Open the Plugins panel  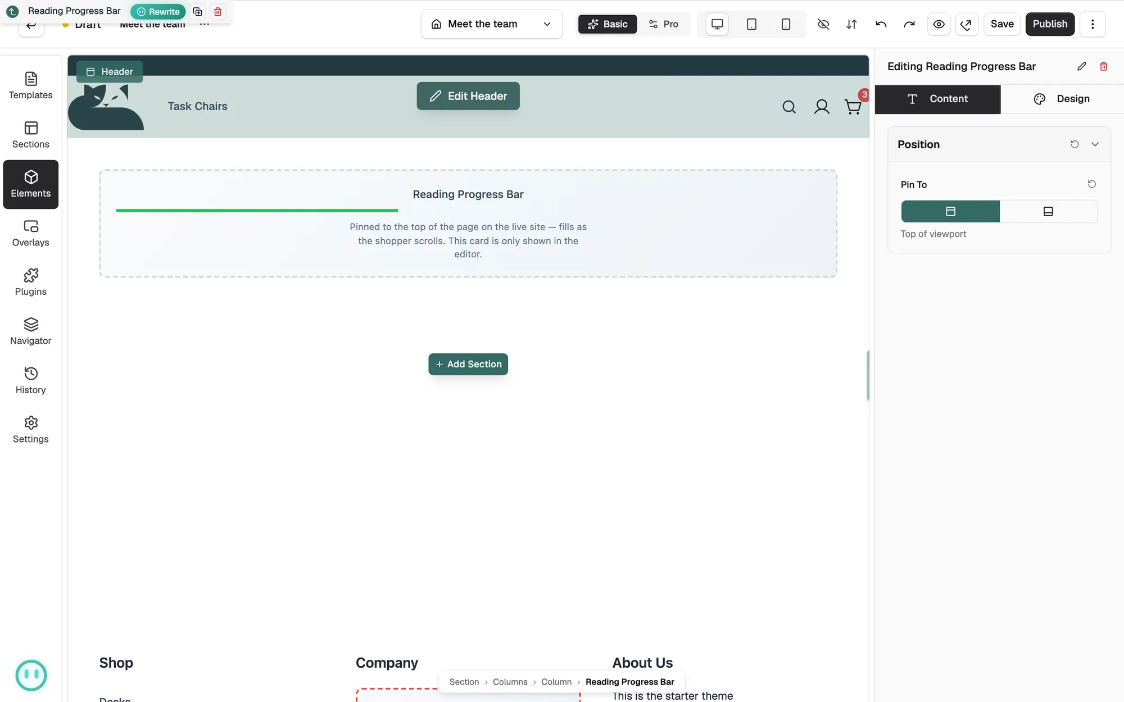(31, 282)
